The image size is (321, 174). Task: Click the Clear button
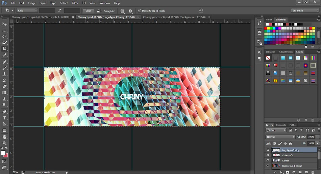tap(88, 11)
